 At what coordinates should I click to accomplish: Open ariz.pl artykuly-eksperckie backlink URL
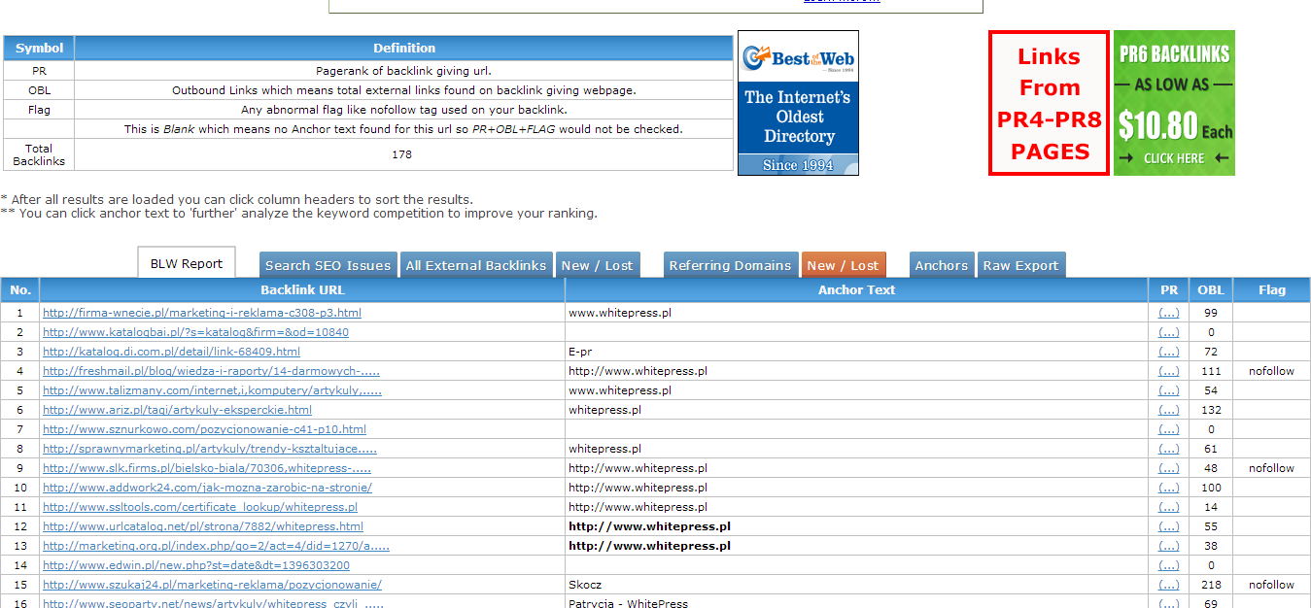177,410
